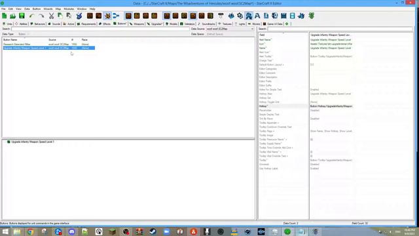The width and height of the screenshot is (419, 236).
Task: Open the Data Type dropdown
Action: 24,34
